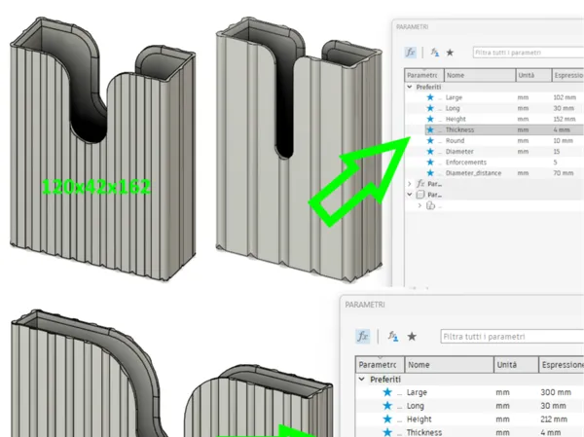Click the 70 mm expression of Diameter_distance

click(x=564, y=173)
